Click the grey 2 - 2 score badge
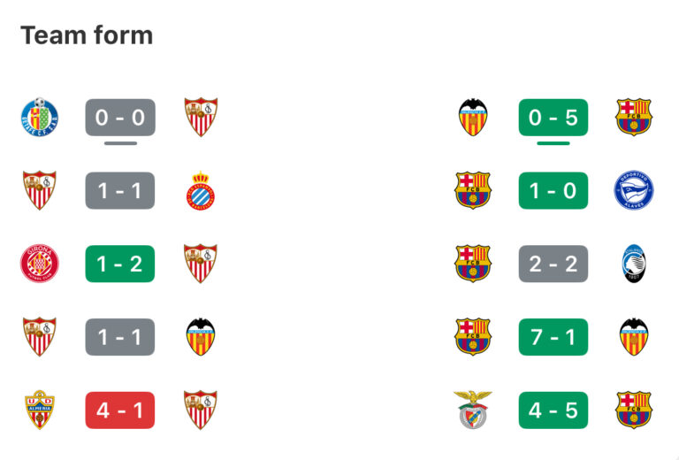 pyautogui.click(x=553, y=264)
